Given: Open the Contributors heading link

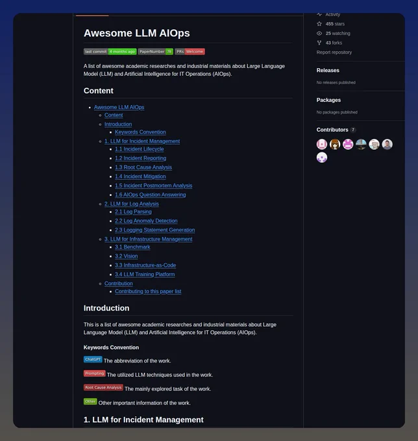Looking at the screenshot, I should (x=332, y=130).
